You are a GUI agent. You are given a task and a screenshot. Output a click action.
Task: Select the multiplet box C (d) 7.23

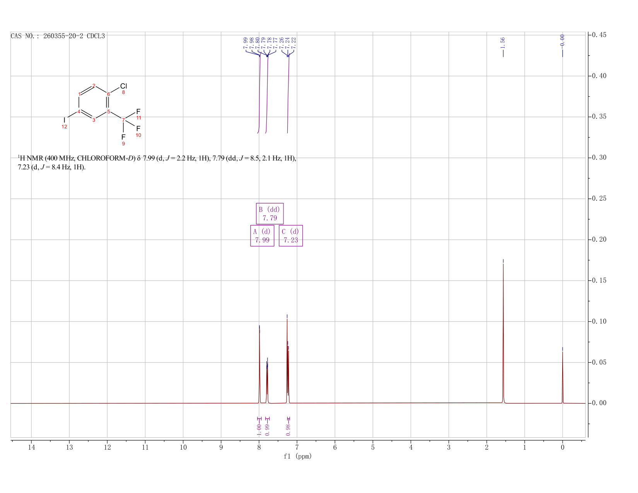pos(291,236)
